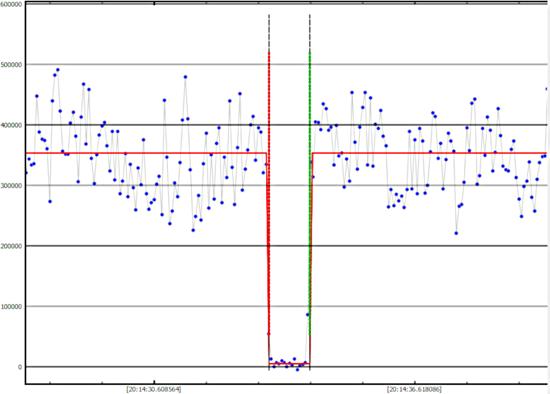This screenshot has height=394, width=550.
Task: Click the 500000 y-axis label
Action: (12, 65)
